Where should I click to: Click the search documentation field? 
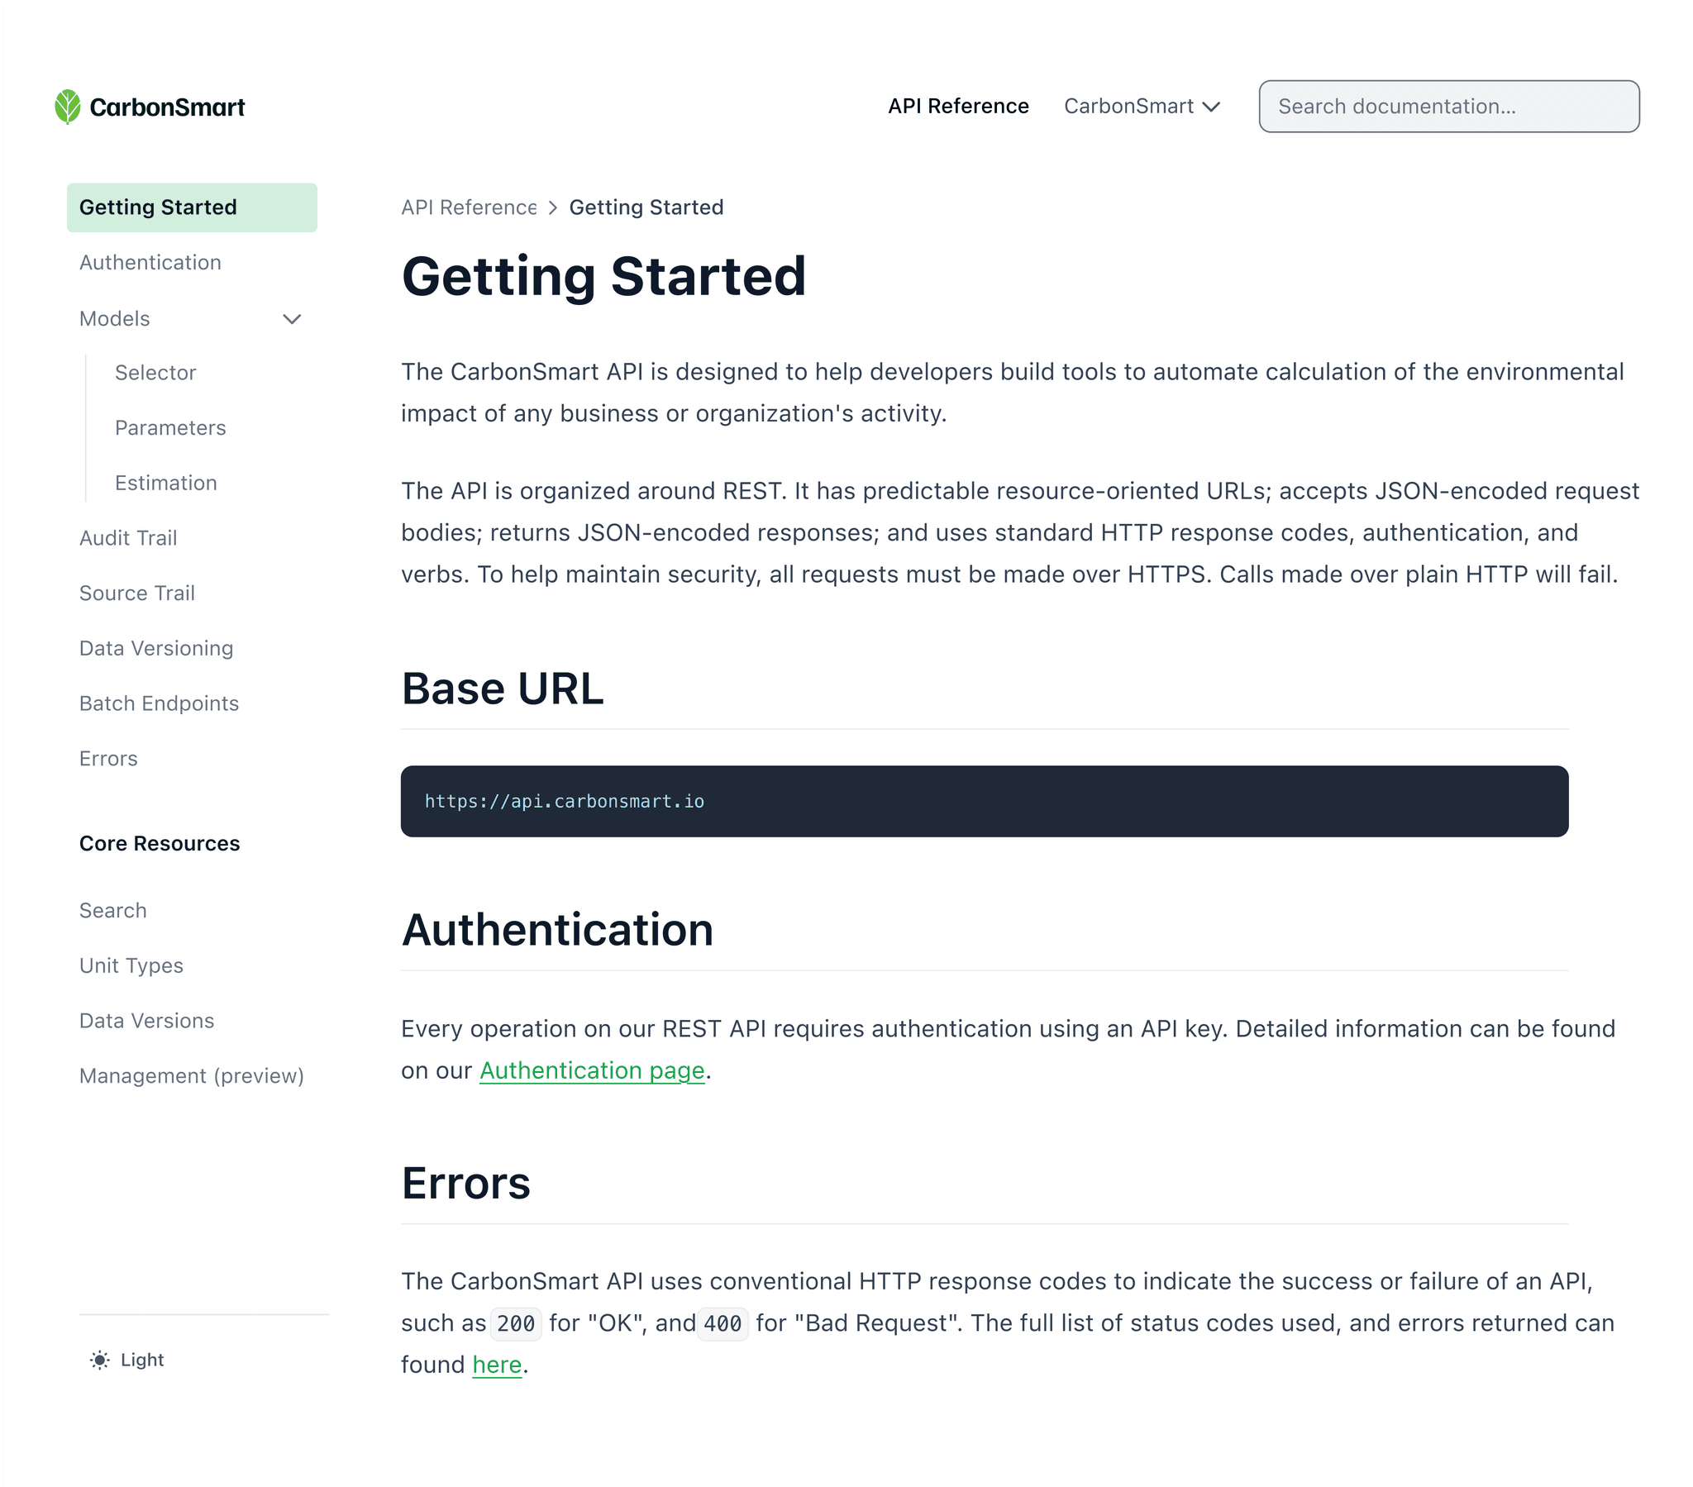click(x=1448, y=106)
